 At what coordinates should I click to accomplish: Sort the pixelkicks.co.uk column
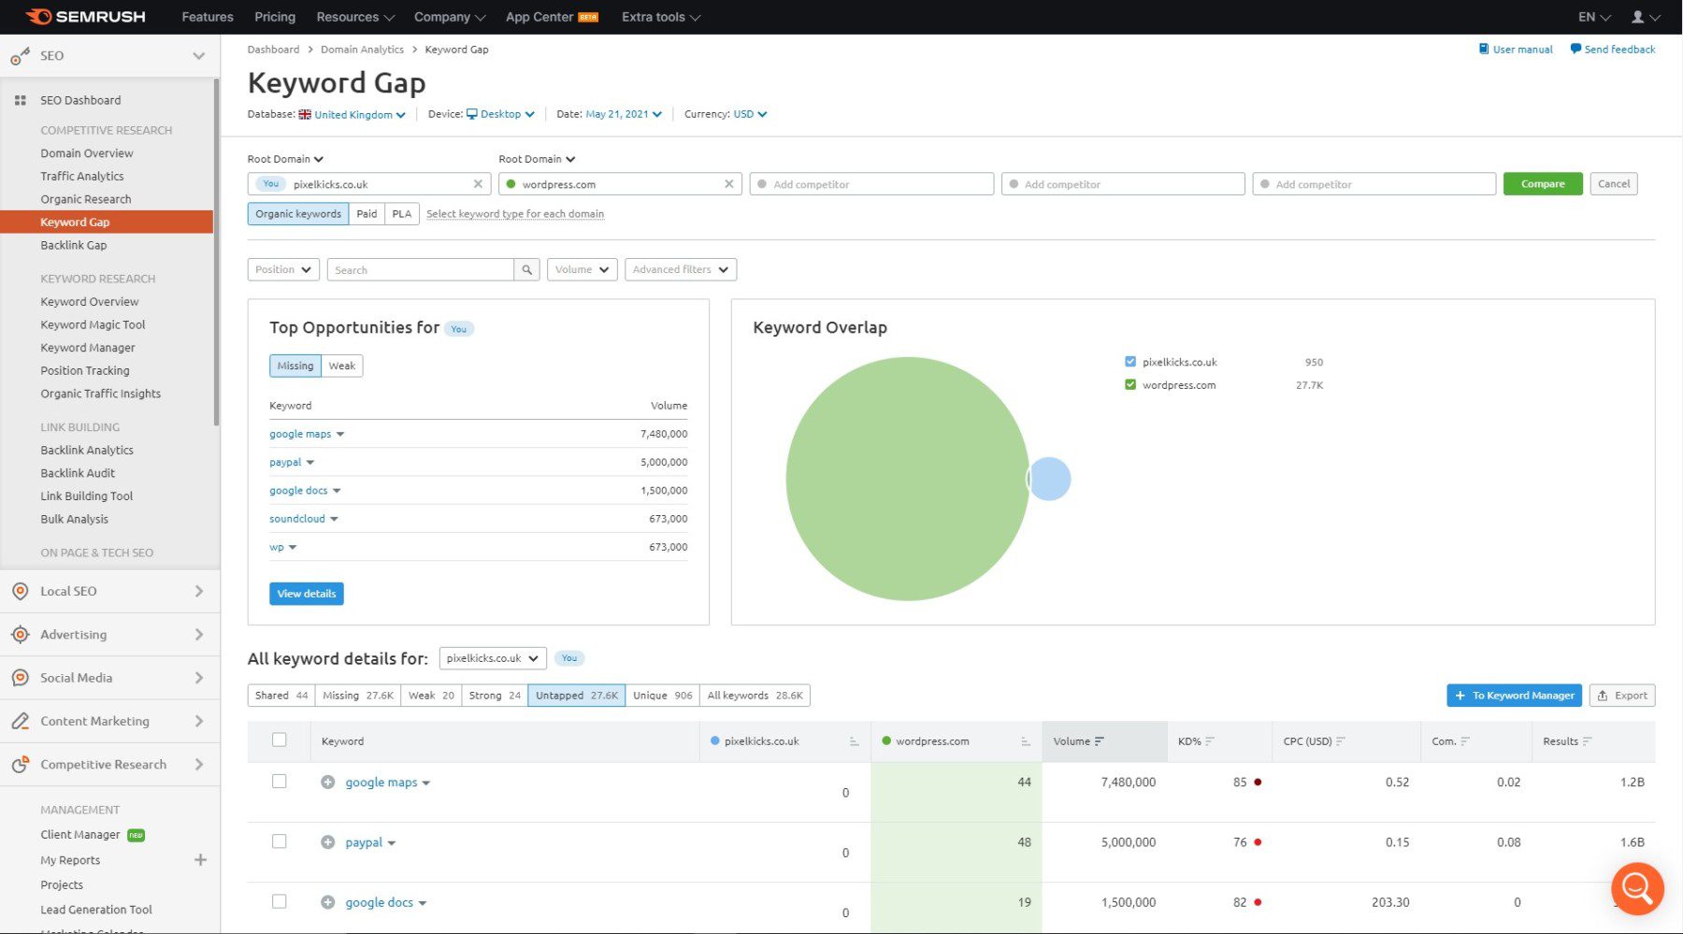(x=855, y=741)
